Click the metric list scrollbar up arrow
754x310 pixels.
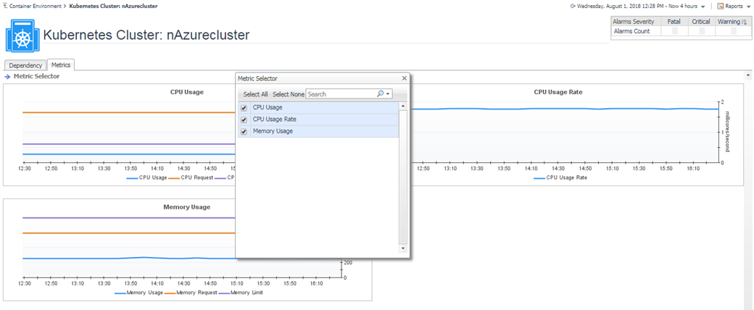(403, 106)
